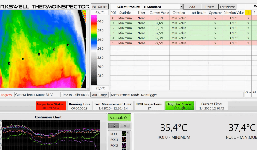
Task: Activate the chart zoom magnifier tool
Action: tap(114, 125)
